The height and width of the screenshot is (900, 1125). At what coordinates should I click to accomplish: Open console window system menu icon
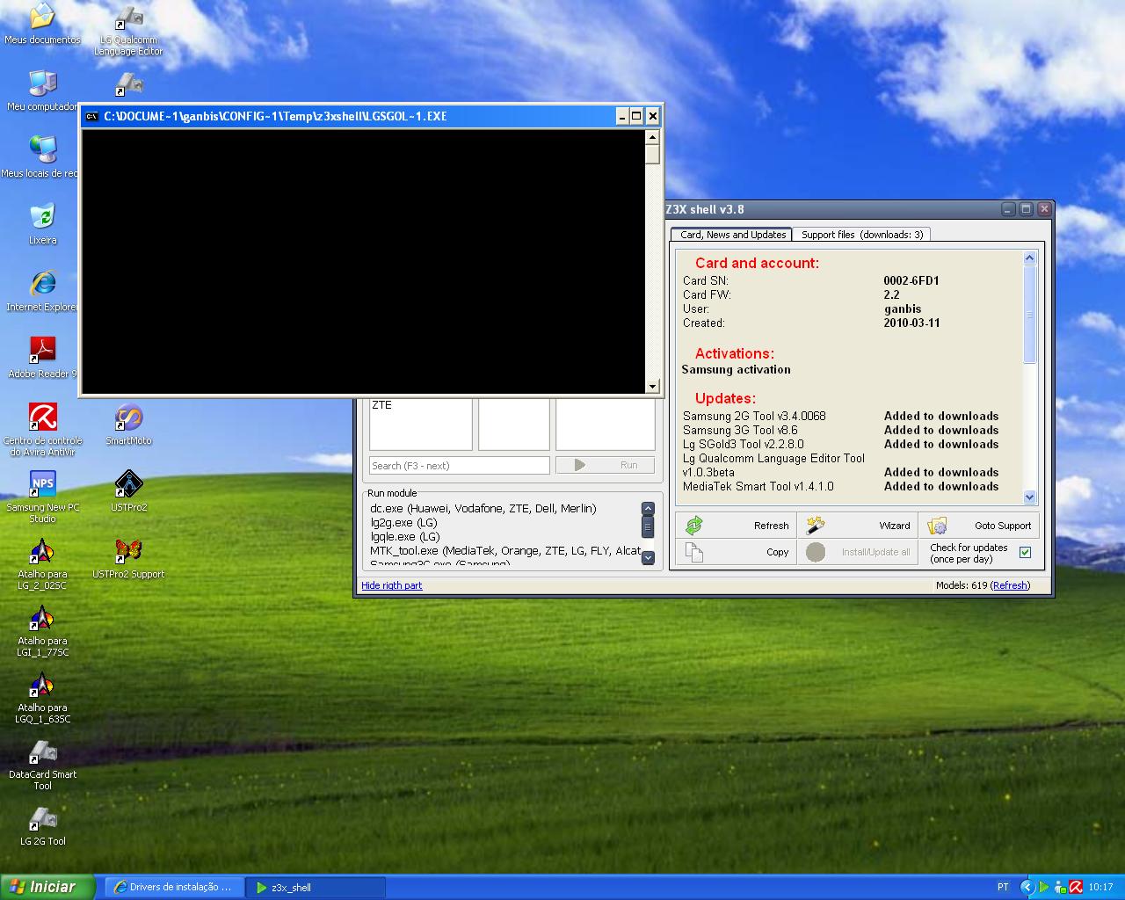(91, 116)
